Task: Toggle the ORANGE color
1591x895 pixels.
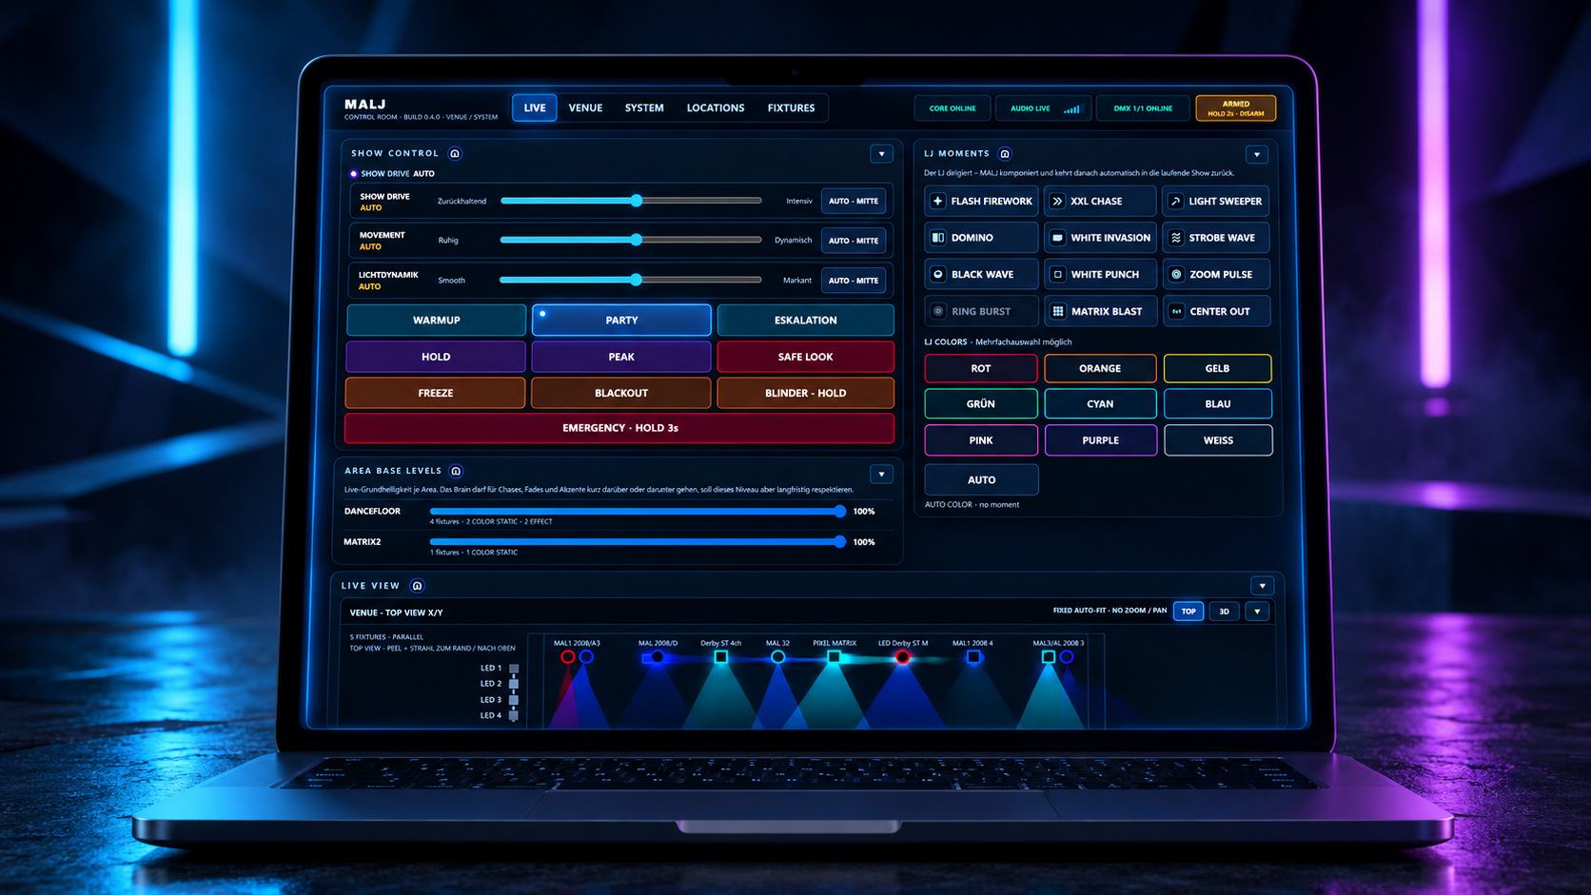Action: (1100, 368)
